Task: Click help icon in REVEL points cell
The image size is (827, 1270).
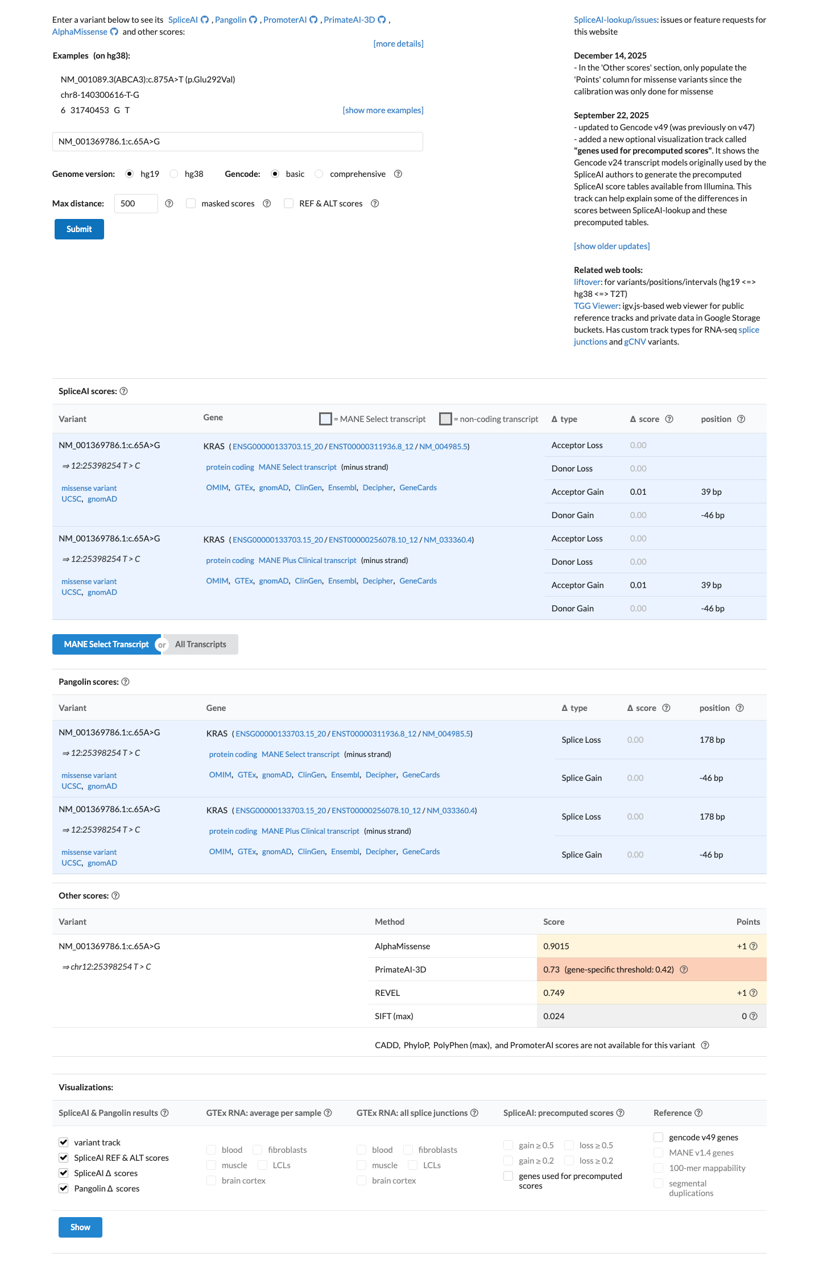Action: click(754, 993)
